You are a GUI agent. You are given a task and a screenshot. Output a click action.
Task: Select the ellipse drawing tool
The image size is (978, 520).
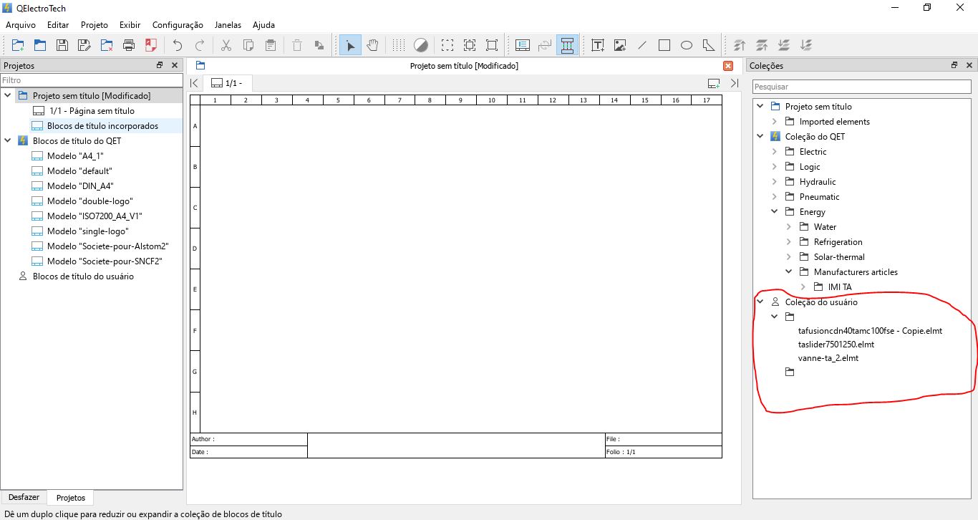[x=687, y=46]
